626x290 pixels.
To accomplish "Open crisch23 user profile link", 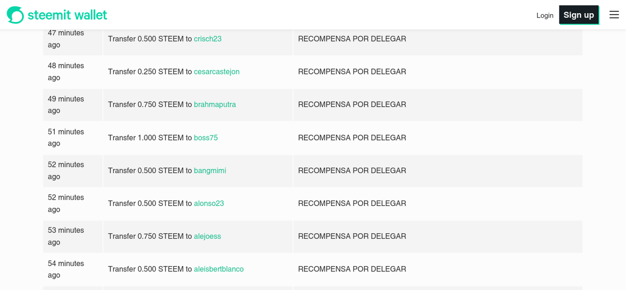I will 207,39.
